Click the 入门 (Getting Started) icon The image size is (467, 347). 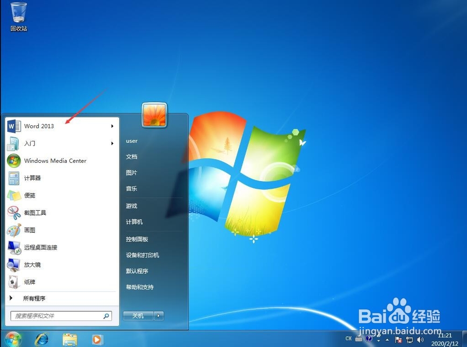[14, 143]
